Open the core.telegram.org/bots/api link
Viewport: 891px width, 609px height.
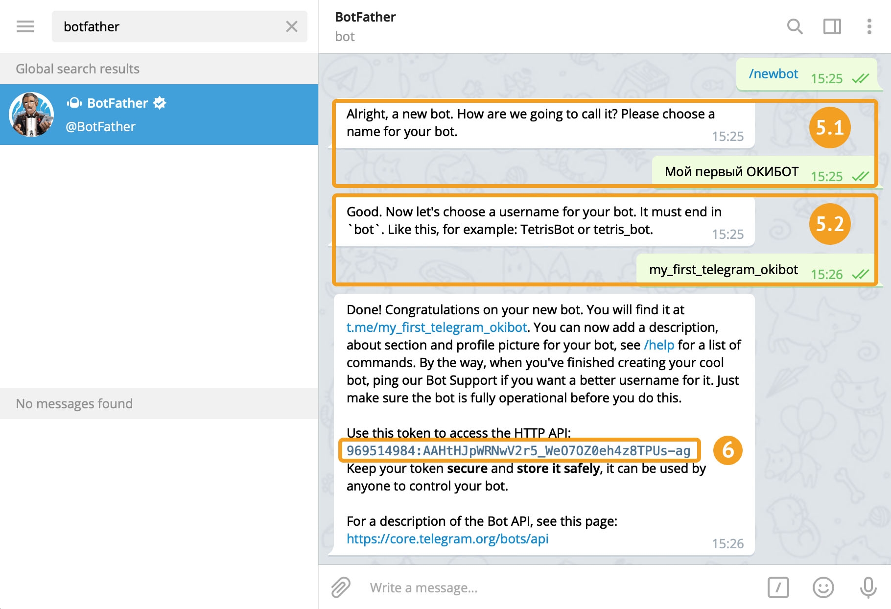tap(447, 539)
